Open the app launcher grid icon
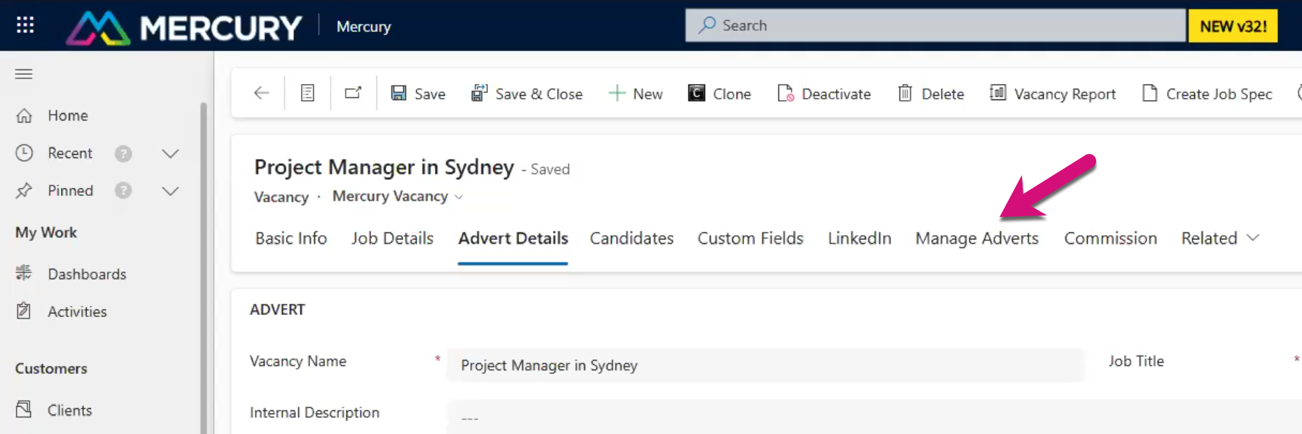This screenshot has width=1302, height=434. point(25,25)
